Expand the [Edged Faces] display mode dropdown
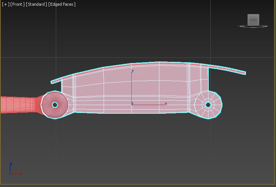The width and height of the screenshot is (276, 187). pos(62,4)
